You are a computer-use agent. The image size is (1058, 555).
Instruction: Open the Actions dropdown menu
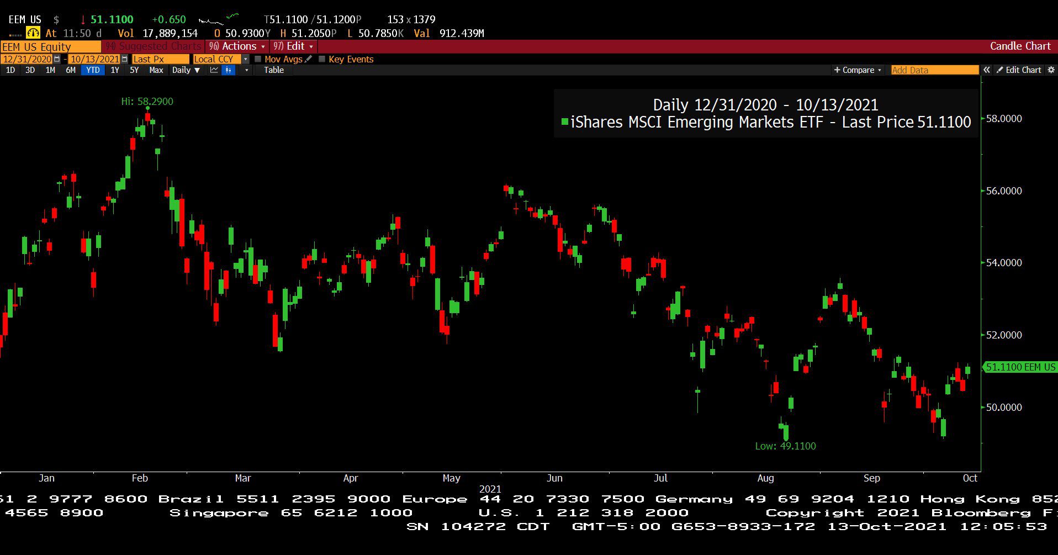coord(237,46)
